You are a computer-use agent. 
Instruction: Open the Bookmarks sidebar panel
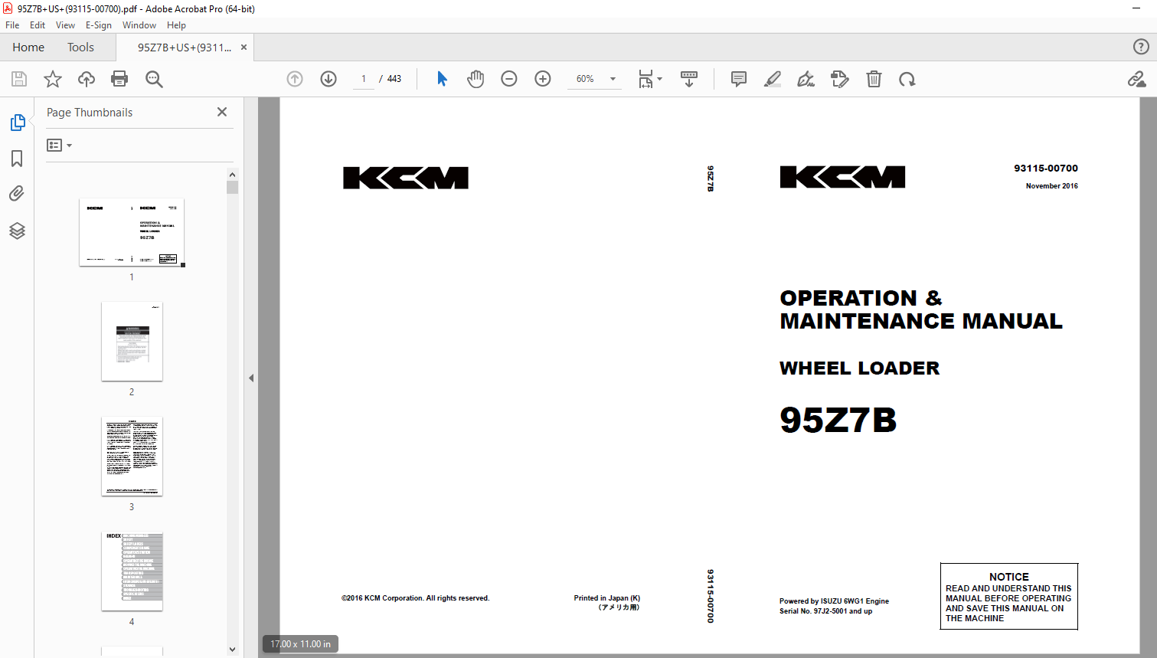coord(17,159)
